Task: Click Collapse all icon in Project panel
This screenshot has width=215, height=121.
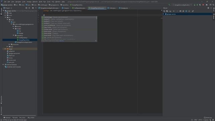Action: (x=29, y=8)
